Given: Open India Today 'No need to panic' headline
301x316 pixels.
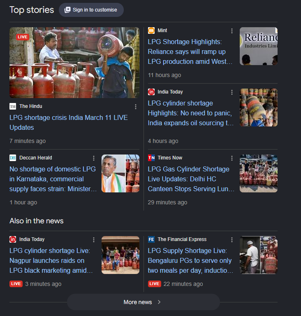Looking at the screenshot, I should coord(190,113).
